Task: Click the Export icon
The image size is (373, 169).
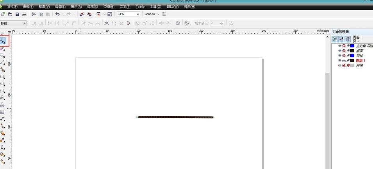Action: coord(89,14)
